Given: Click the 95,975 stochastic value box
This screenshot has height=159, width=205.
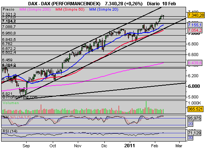Looking at the screenshot, I should 194,118.
